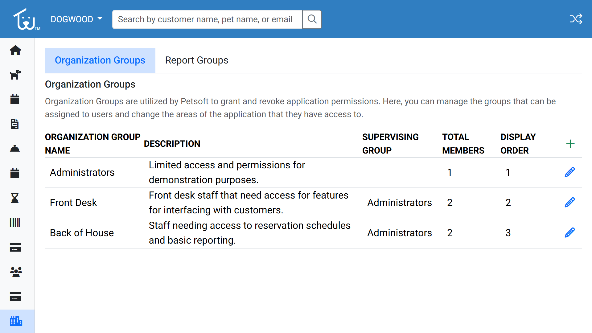Click the home icon in sidebar

click(x=15, y=50)
